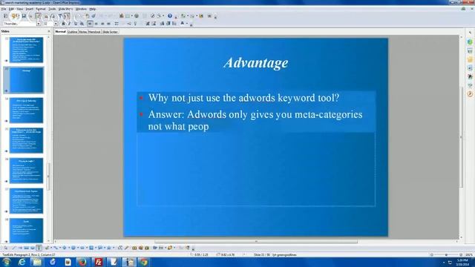Viewport: 475px width, 267px height.
Task: Click the Fontwork Gallery icon
Action: tap(134, 248)
